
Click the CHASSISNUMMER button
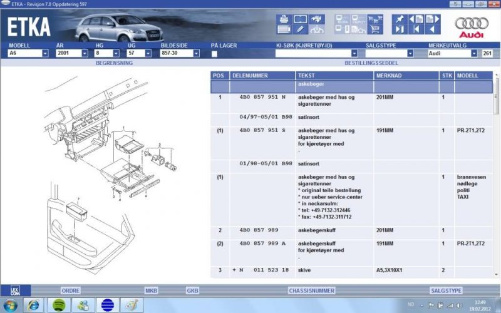(x=311, y=290)
